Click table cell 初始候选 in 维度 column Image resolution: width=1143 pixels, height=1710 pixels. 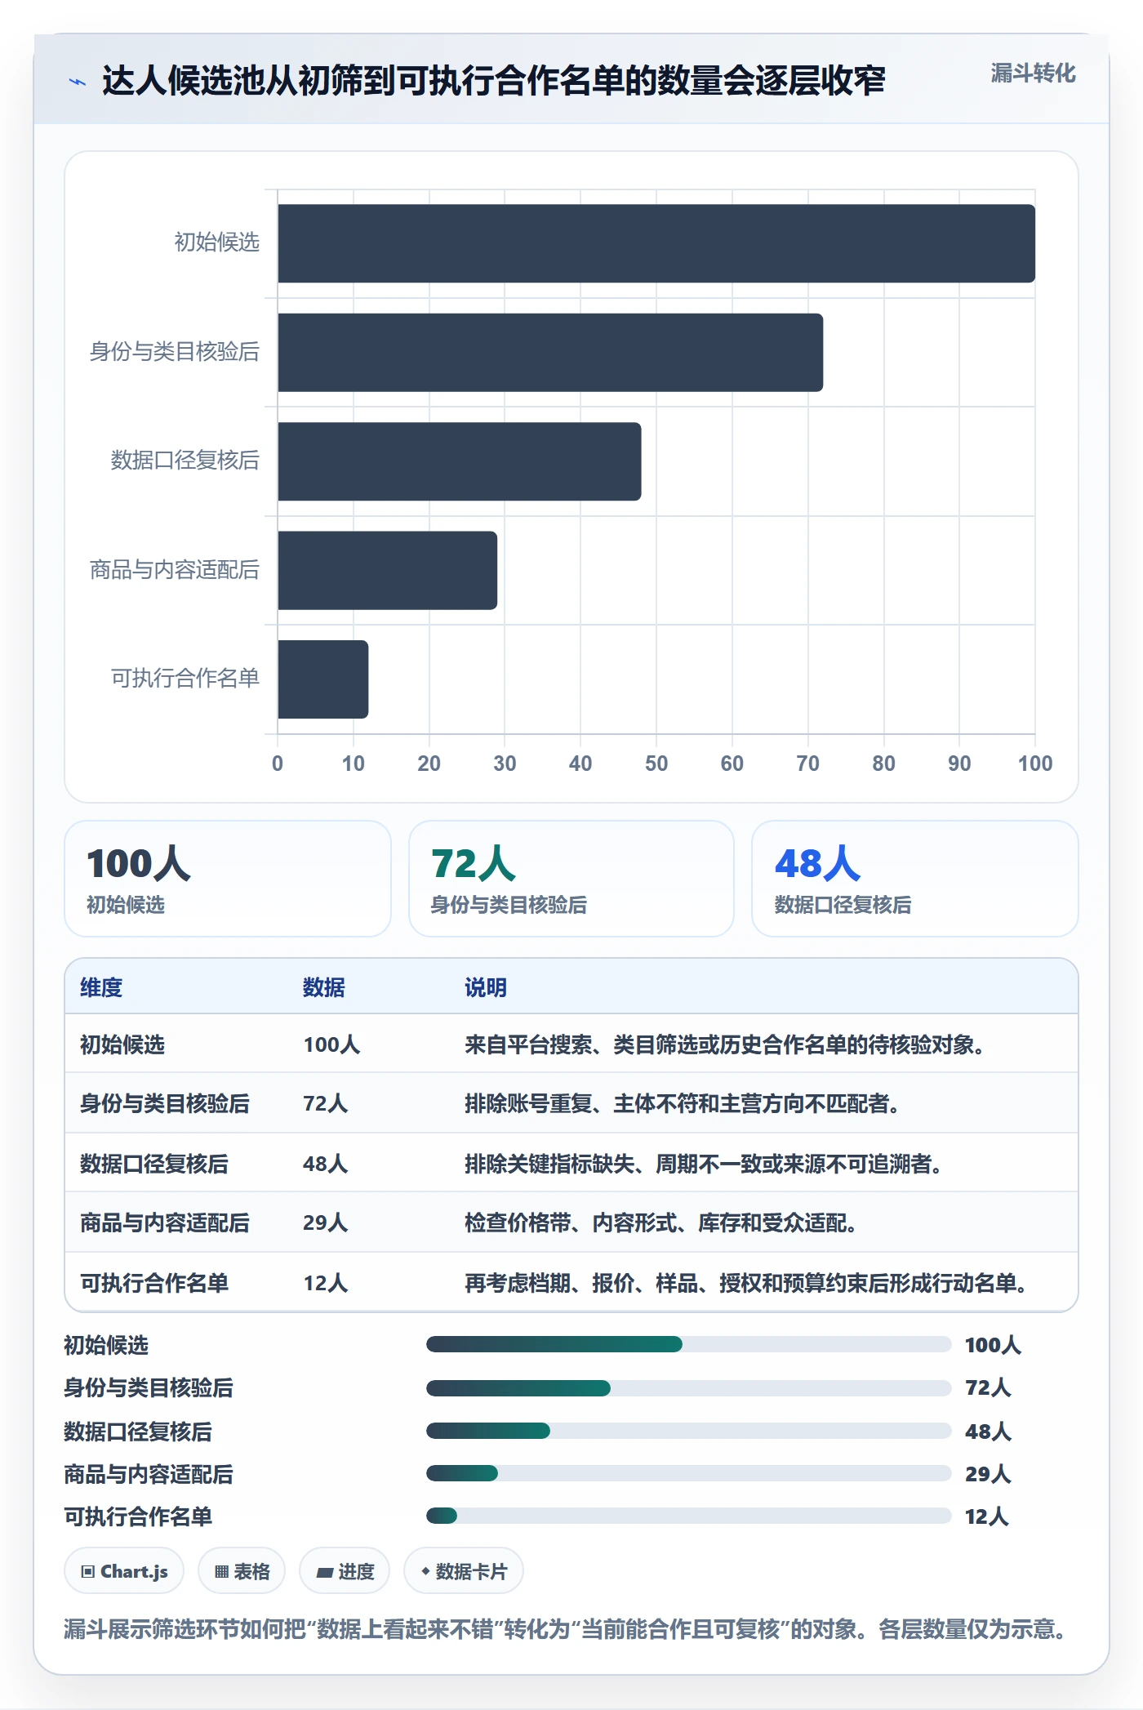pos(122,1044)
